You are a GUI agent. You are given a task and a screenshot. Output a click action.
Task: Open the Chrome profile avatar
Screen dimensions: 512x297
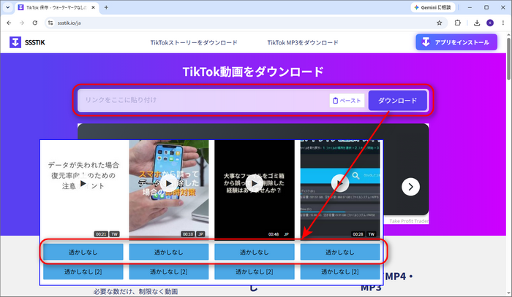coord(490,23)
